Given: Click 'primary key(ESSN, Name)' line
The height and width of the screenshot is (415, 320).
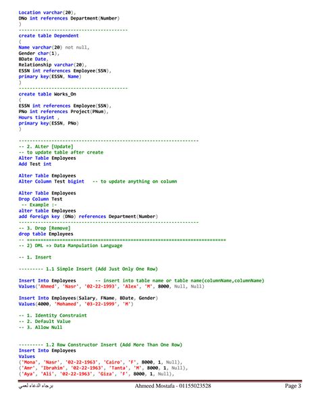Looking at the screenshot, I should point(50,77).
